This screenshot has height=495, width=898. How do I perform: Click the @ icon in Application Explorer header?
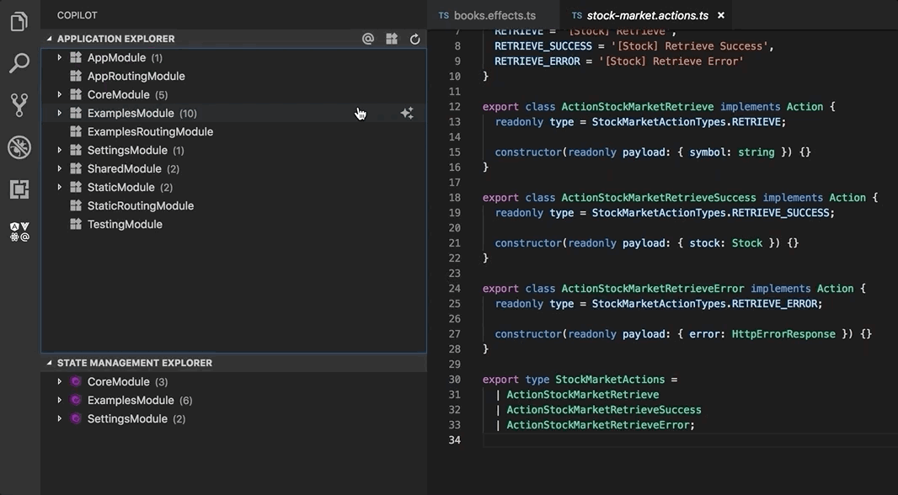click(x=368, y=39)
